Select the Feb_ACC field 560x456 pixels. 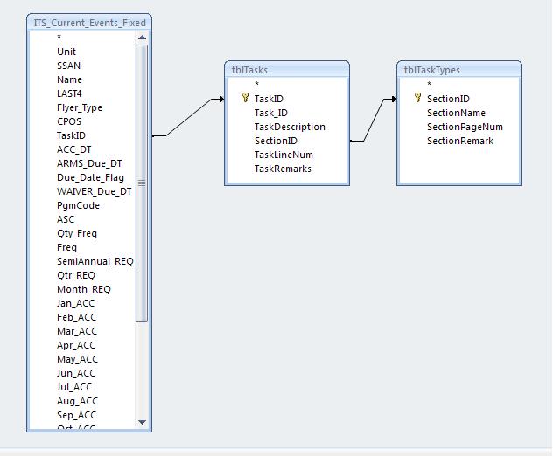pos(76,317)
